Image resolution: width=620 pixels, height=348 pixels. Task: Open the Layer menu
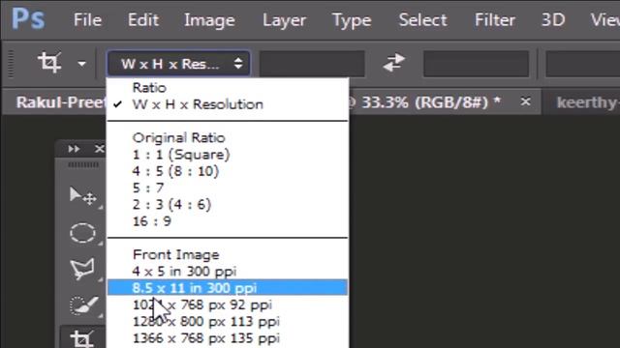pos(284,20)
